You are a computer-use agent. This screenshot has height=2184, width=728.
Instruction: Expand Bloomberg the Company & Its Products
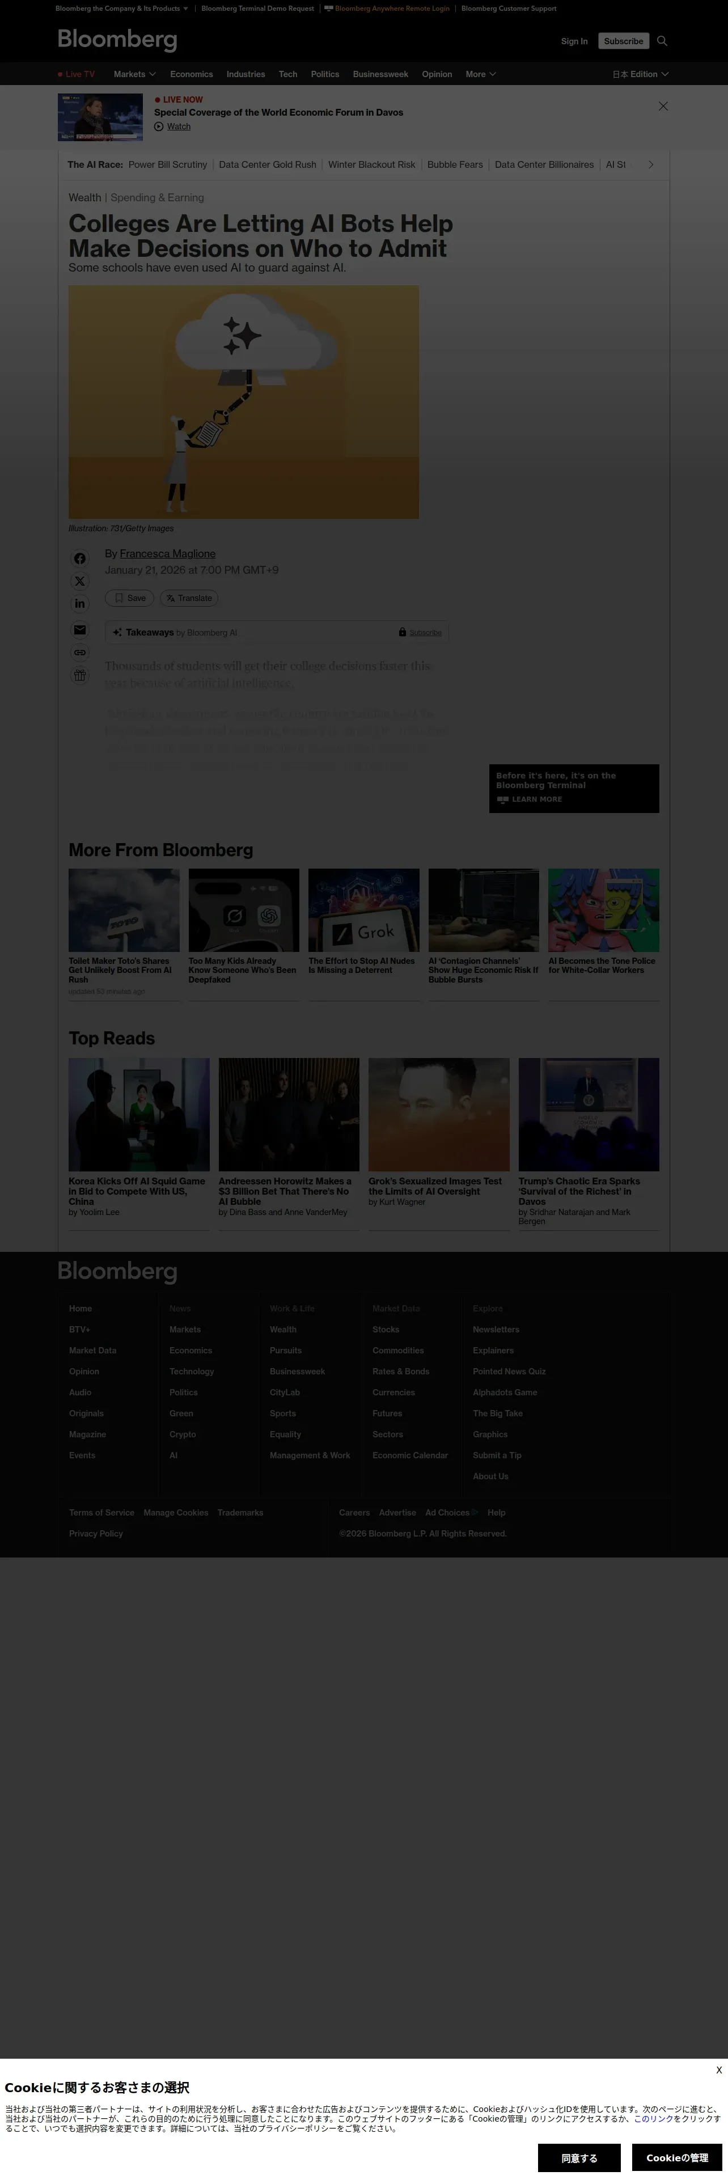[x=122, y=9]
